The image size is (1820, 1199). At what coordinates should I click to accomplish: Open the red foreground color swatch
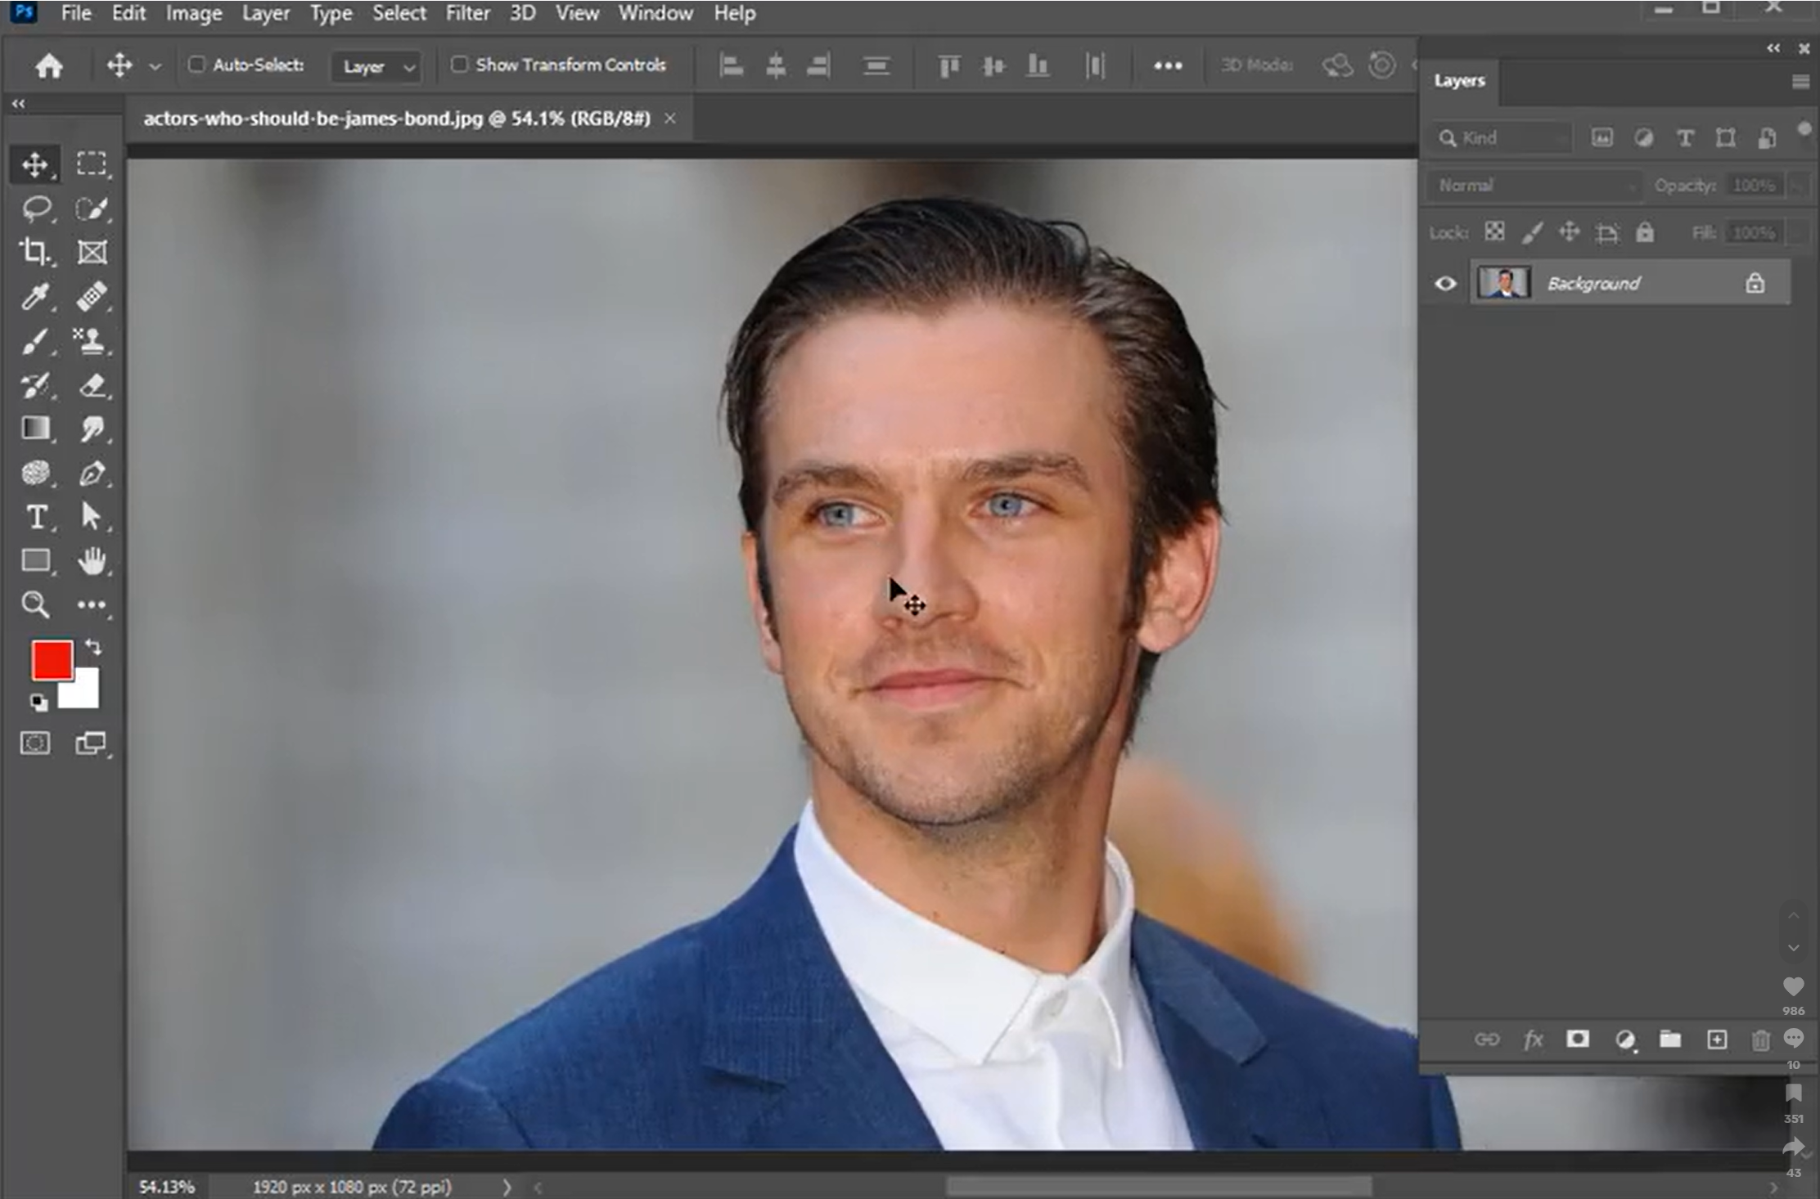pyautogui.click(x=52, y=659)
